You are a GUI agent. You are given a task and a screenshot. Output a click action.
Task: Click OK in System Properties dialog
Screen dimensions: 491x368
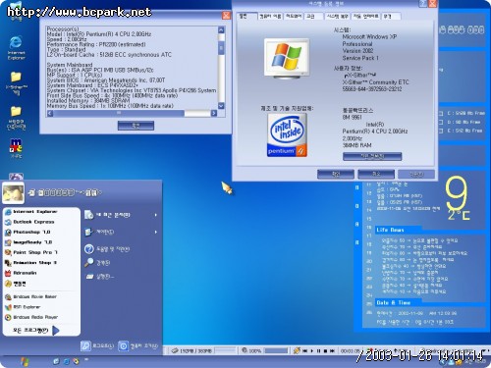pos(336,174)
